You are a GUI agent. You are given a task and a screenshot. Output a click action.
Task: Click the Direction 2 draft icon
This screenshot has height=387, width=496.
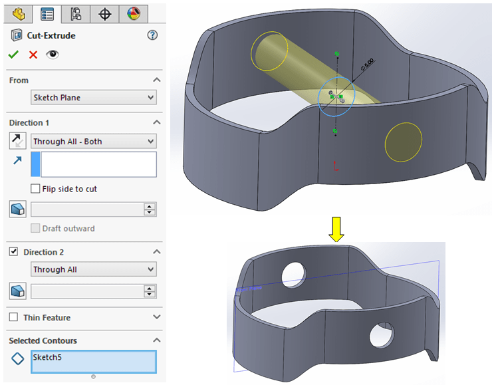[17, 291]
